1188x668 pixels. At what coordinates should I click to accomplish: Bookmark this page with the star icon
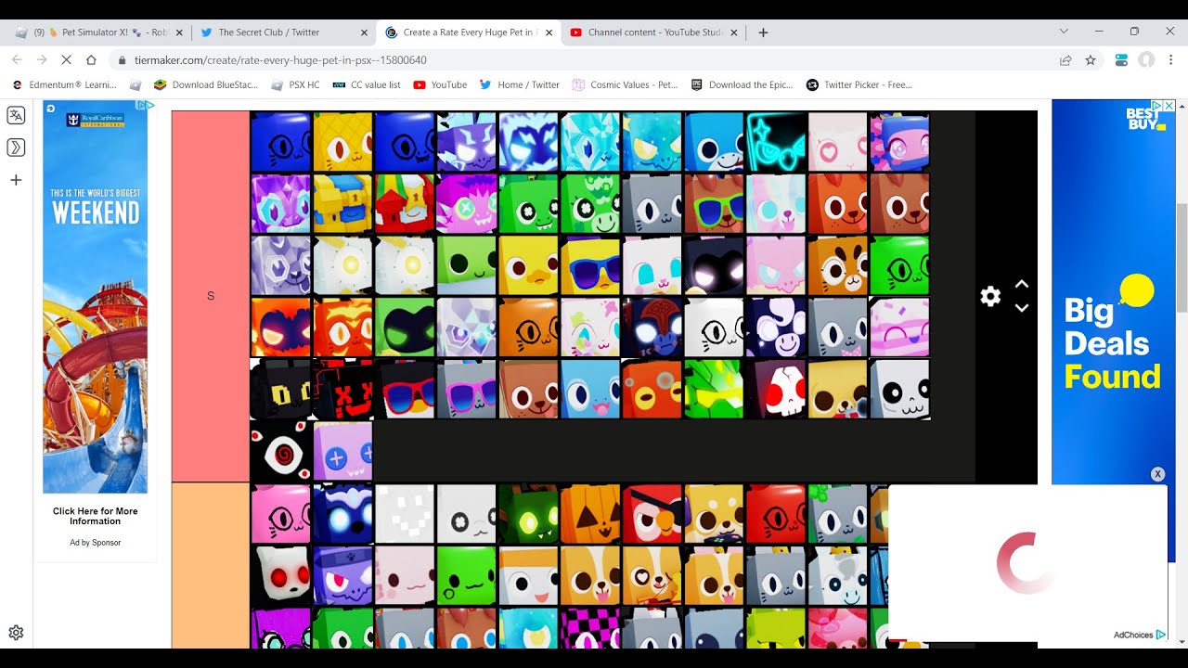pos(1091,59)
